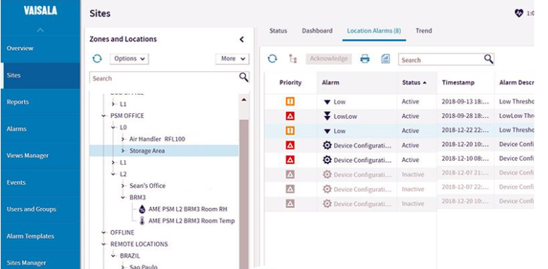Click the grey priority icon for 2018-12-07 21: alarm

tap(290, 174)
